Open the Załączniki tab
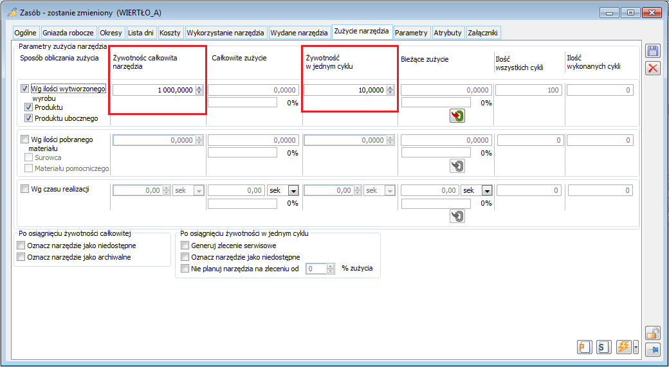 coord(482,32)
